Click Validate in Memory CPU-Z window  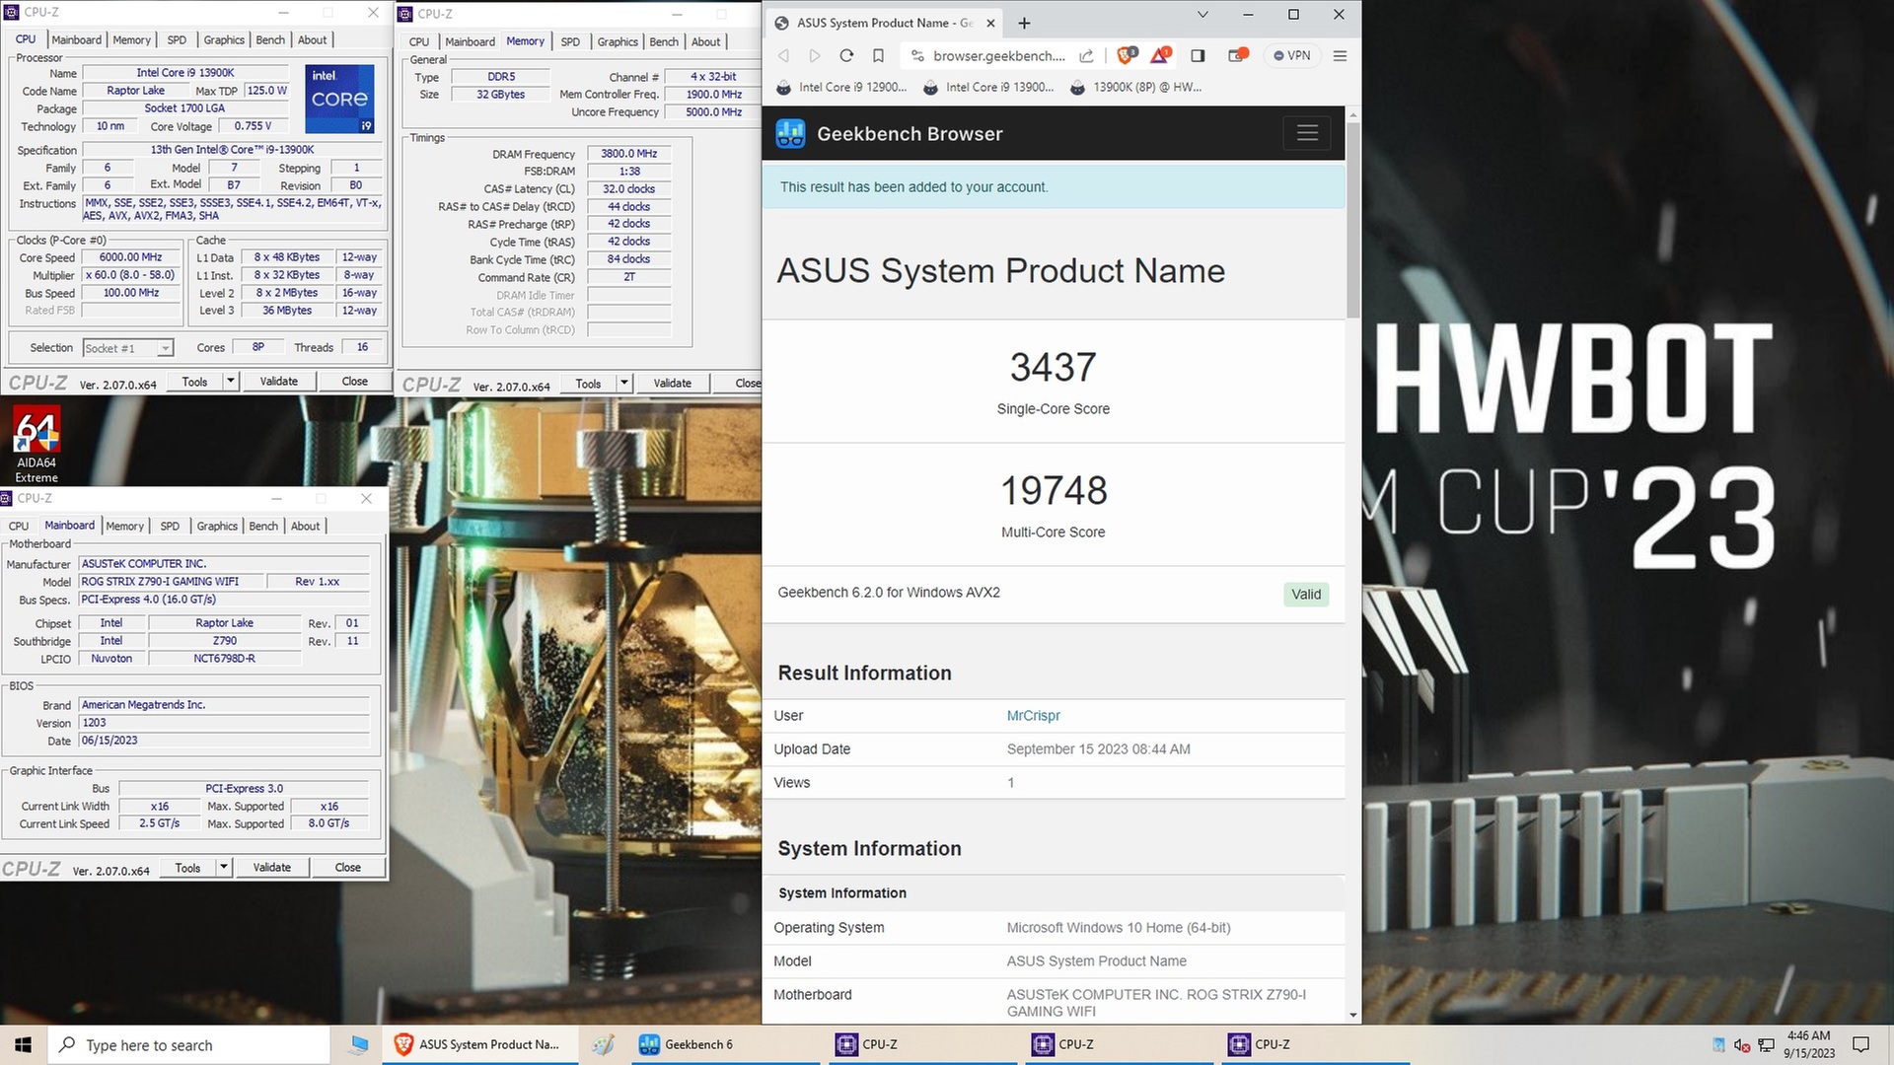point(672,383)
